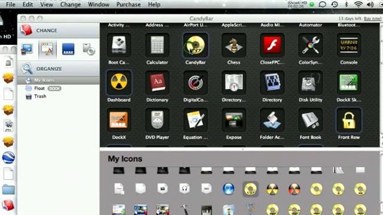Screen dimensions: 383x215
Task: Select the Chess app icon
Action: pyautogui.click(x=234, y=45)
